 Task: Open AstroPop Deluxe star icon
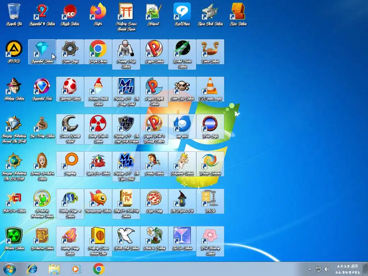[x=14, y=201]
